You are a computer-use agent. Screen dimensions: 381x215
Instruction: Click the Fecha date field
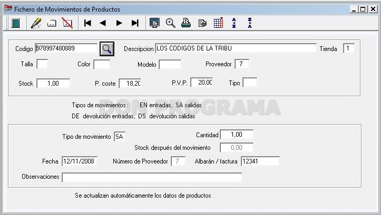point(80,161)
